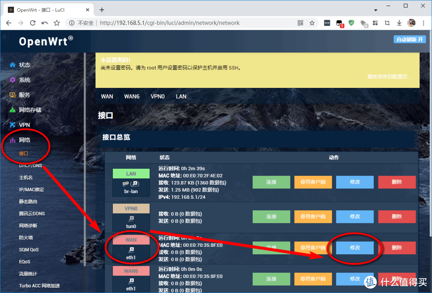Click 停用客户端 button for LAN interface

point(313,182)
